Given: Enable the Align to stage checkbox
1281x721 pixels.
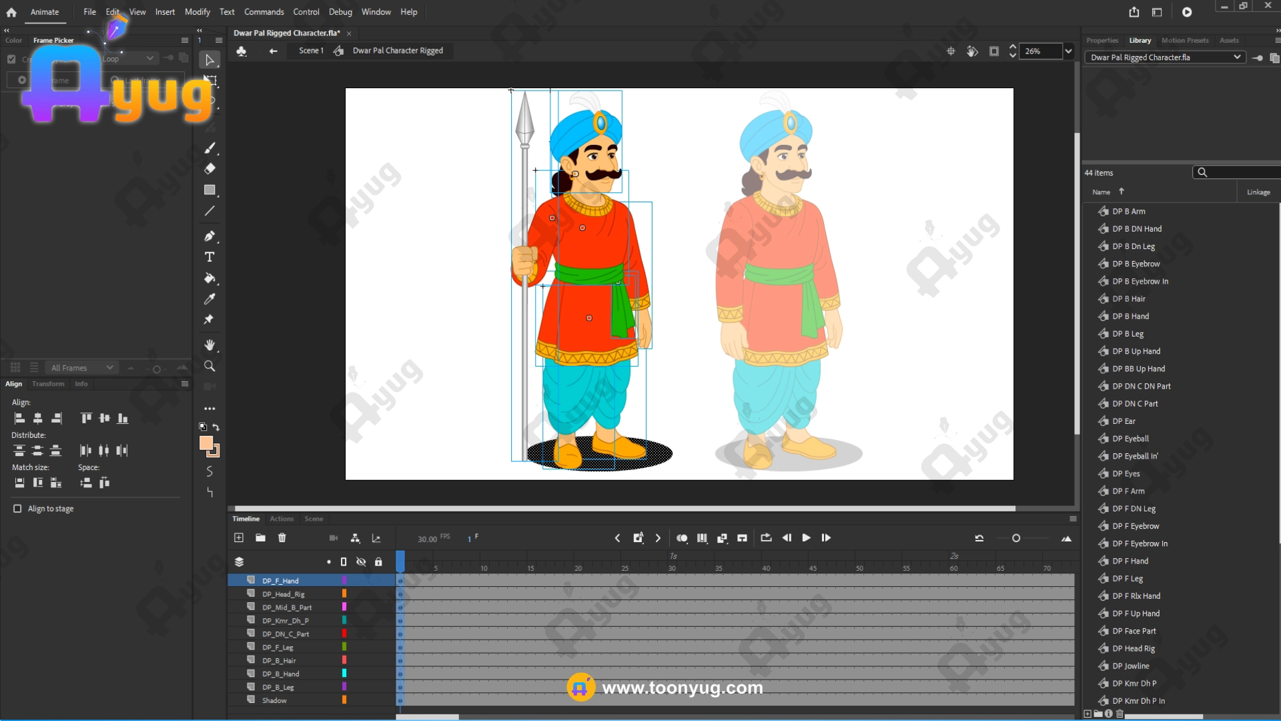Looking at the screenshot, I should [17, 509].
